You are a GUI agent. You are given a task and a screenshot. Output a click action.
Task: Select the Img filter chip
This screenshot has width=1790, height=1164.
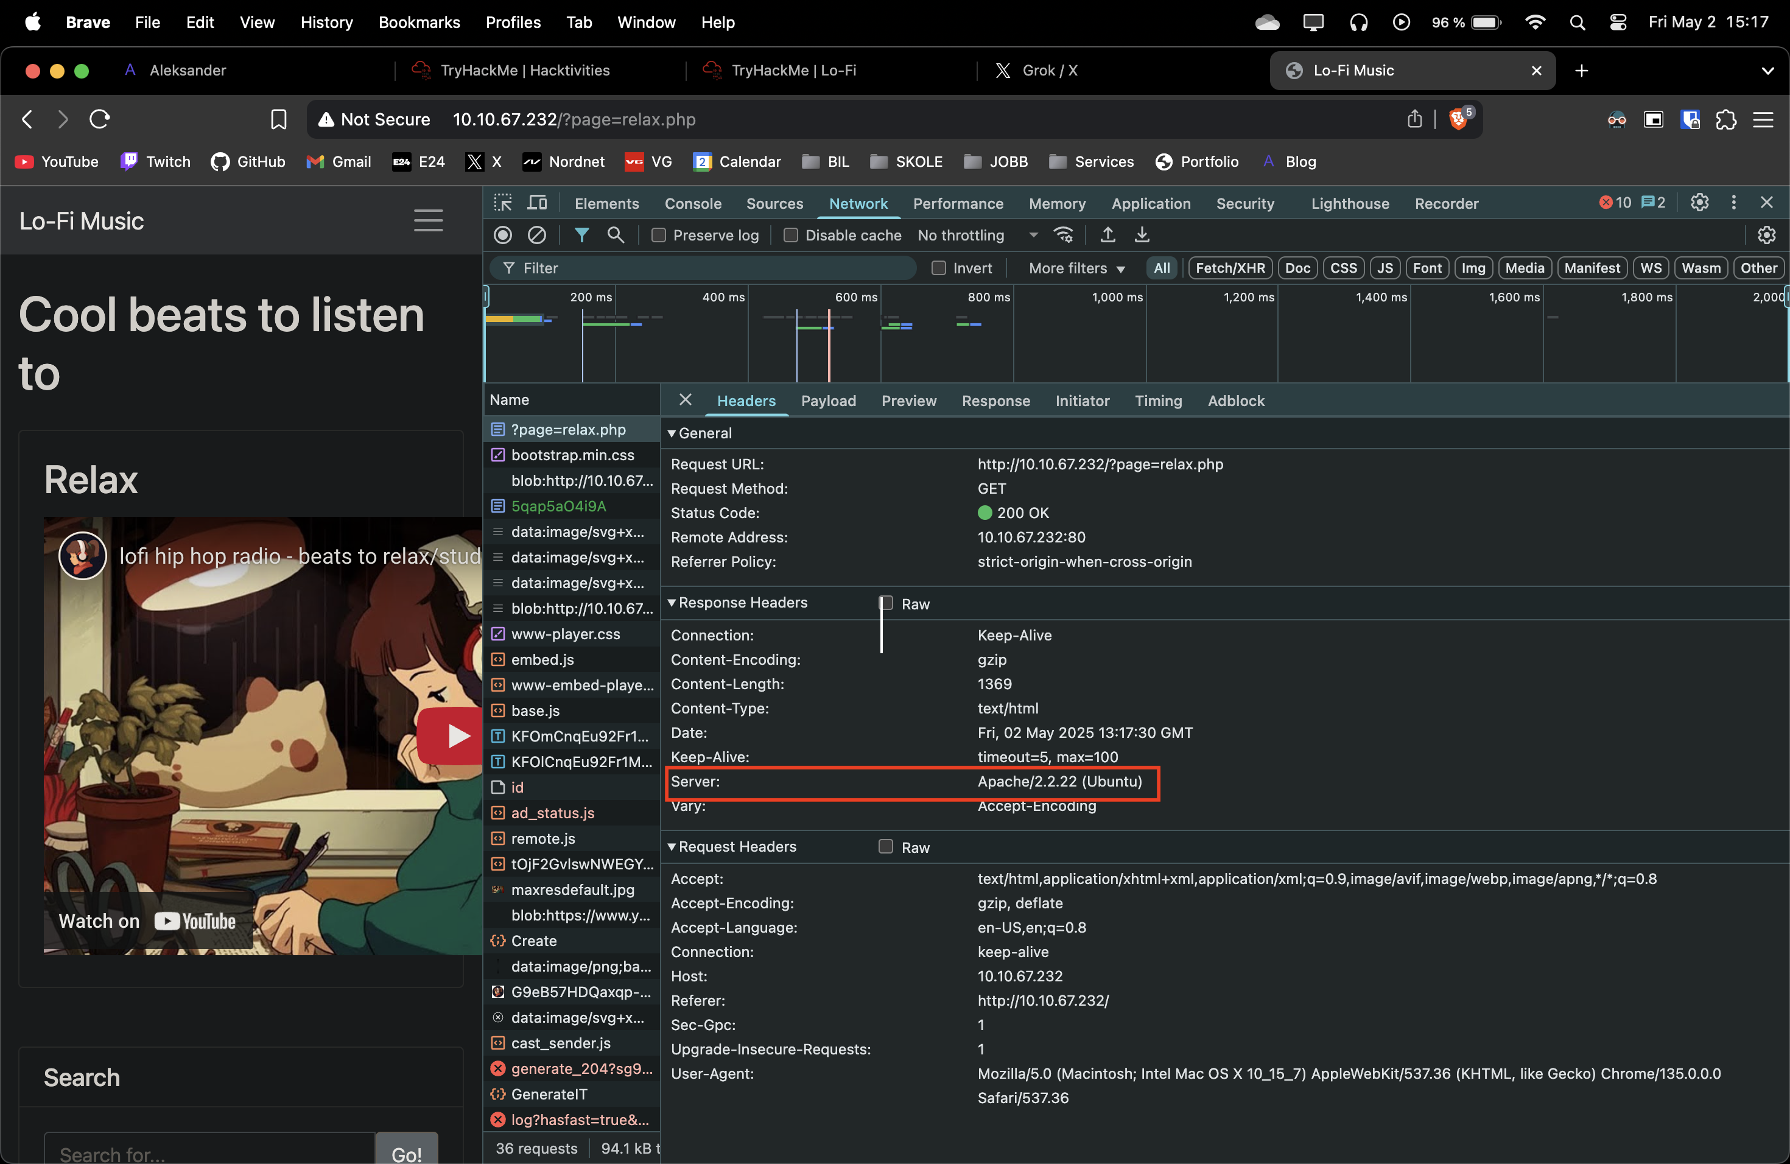pyautogui.click(x=1473, y=268)
